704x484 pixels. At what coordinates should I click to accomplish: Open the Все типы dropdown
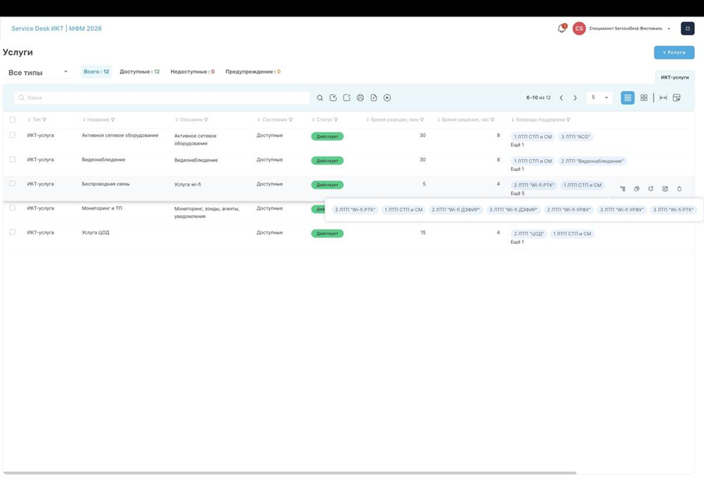pyautogui.click(x=38, y=72)
